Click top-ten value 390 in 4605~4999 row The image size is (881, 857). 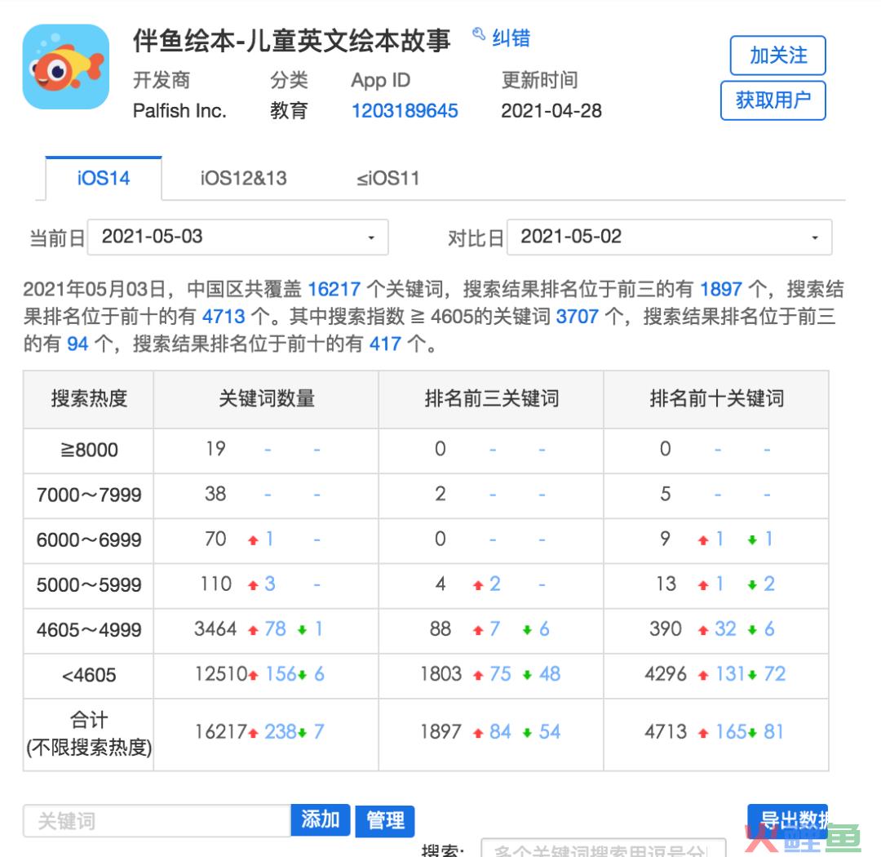[666, 628]
